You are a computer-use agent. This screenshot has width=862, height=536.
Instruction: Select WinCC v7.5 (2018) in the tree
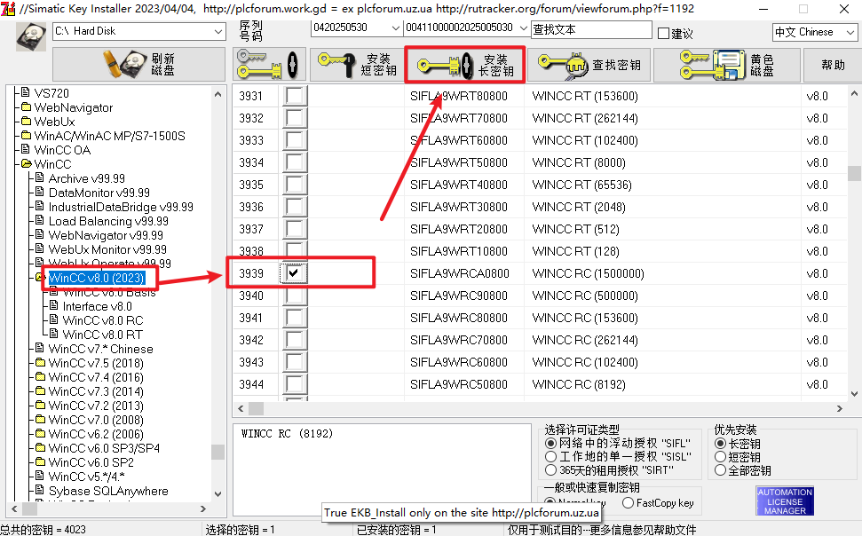pyautogui.click(x=95, y=363)
